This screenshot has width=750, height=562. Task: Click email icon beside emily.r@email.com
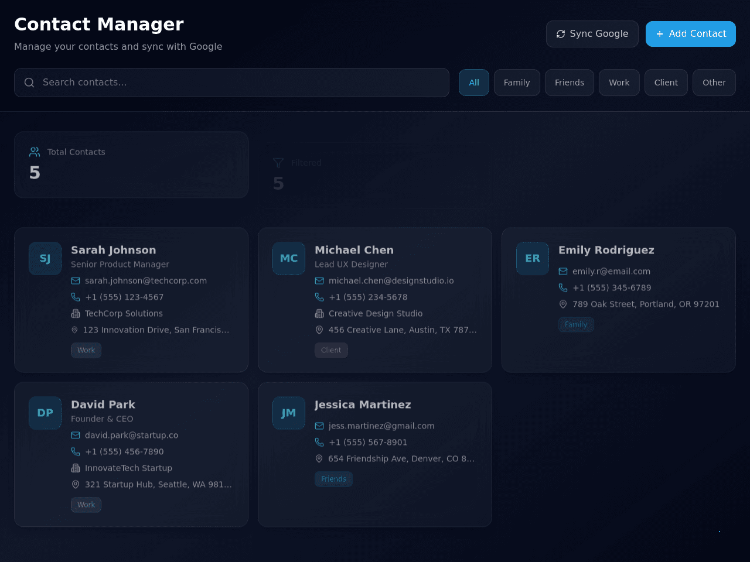click(x=563, y=272)
